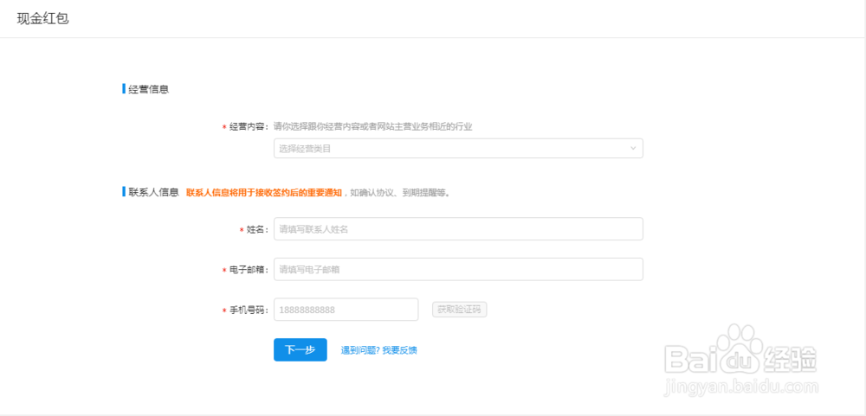Click the chevron arrow in 经营类目 selector
866x416 pixels.
(633, 148)
